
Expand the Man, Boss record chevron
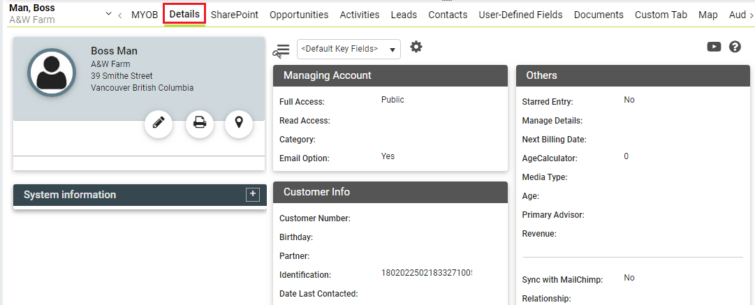(x=108, y=13)
